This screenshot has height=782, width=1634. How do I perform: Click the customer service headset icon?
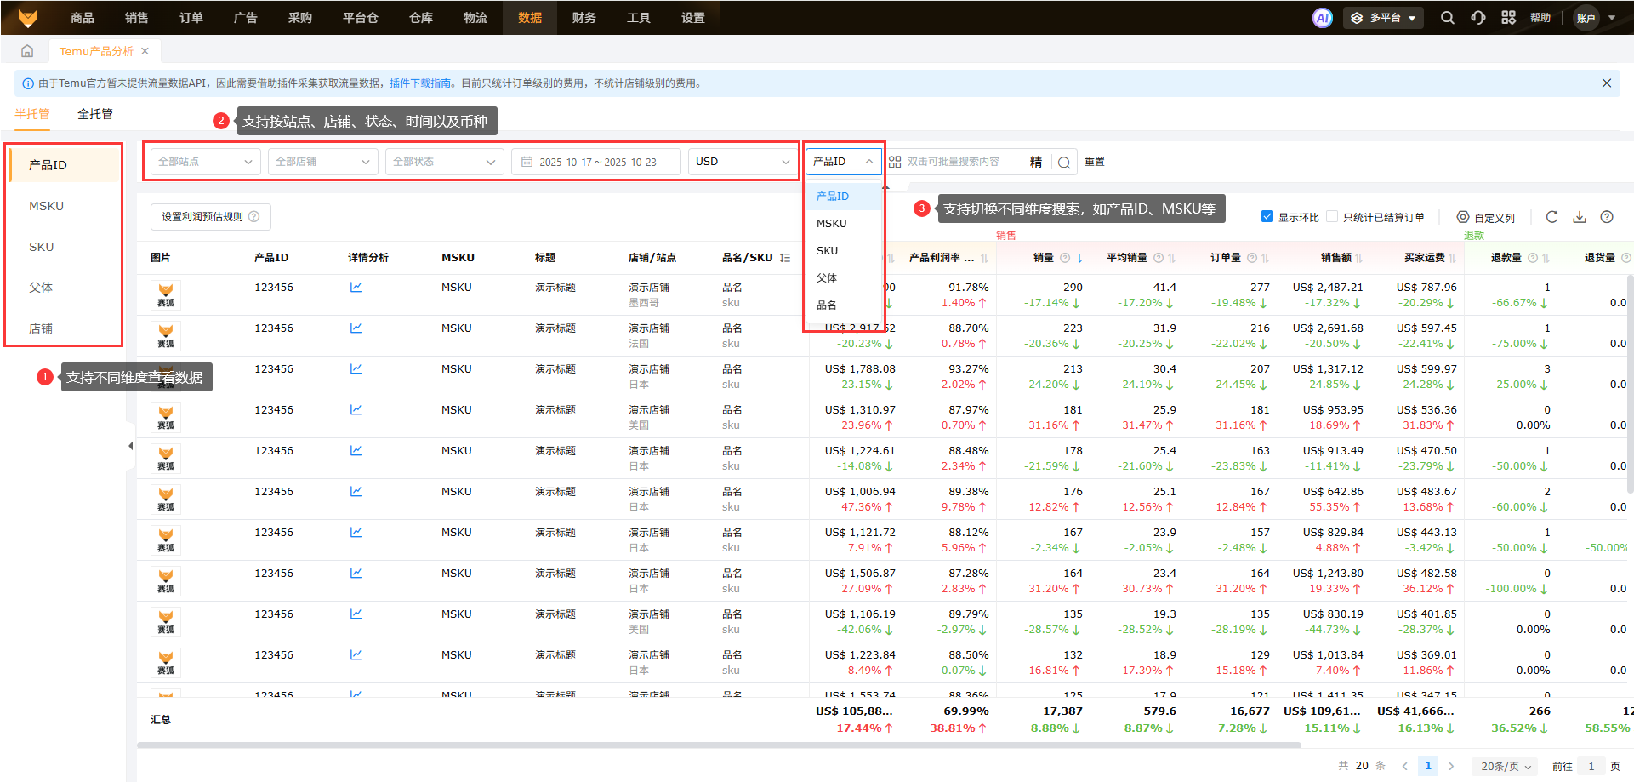pos(1478,18)
